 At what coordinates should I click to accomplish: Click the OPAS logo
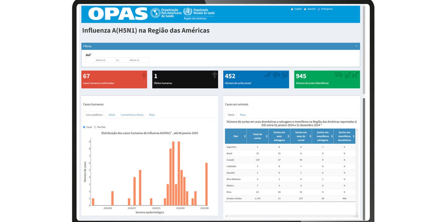pyautogui.click(x=118, y=14)
